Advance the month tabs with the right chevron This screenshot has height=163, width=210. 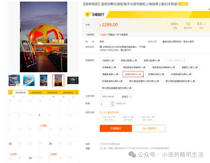tap(76, 92)
